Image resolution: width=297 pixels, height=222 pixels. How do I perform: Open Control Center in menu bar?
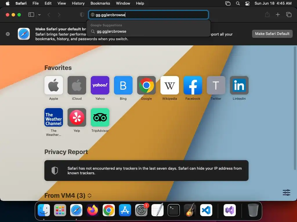coord(247,3)
